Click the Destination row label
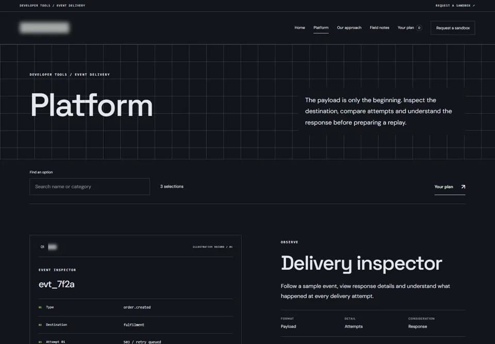This screenshot has width=495, height=344. pos(57,324)
